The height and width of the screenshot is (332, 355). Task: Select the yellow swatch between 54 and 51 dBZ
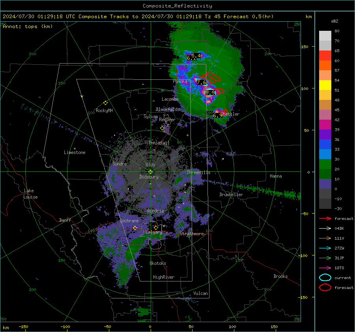coord(325,85)
